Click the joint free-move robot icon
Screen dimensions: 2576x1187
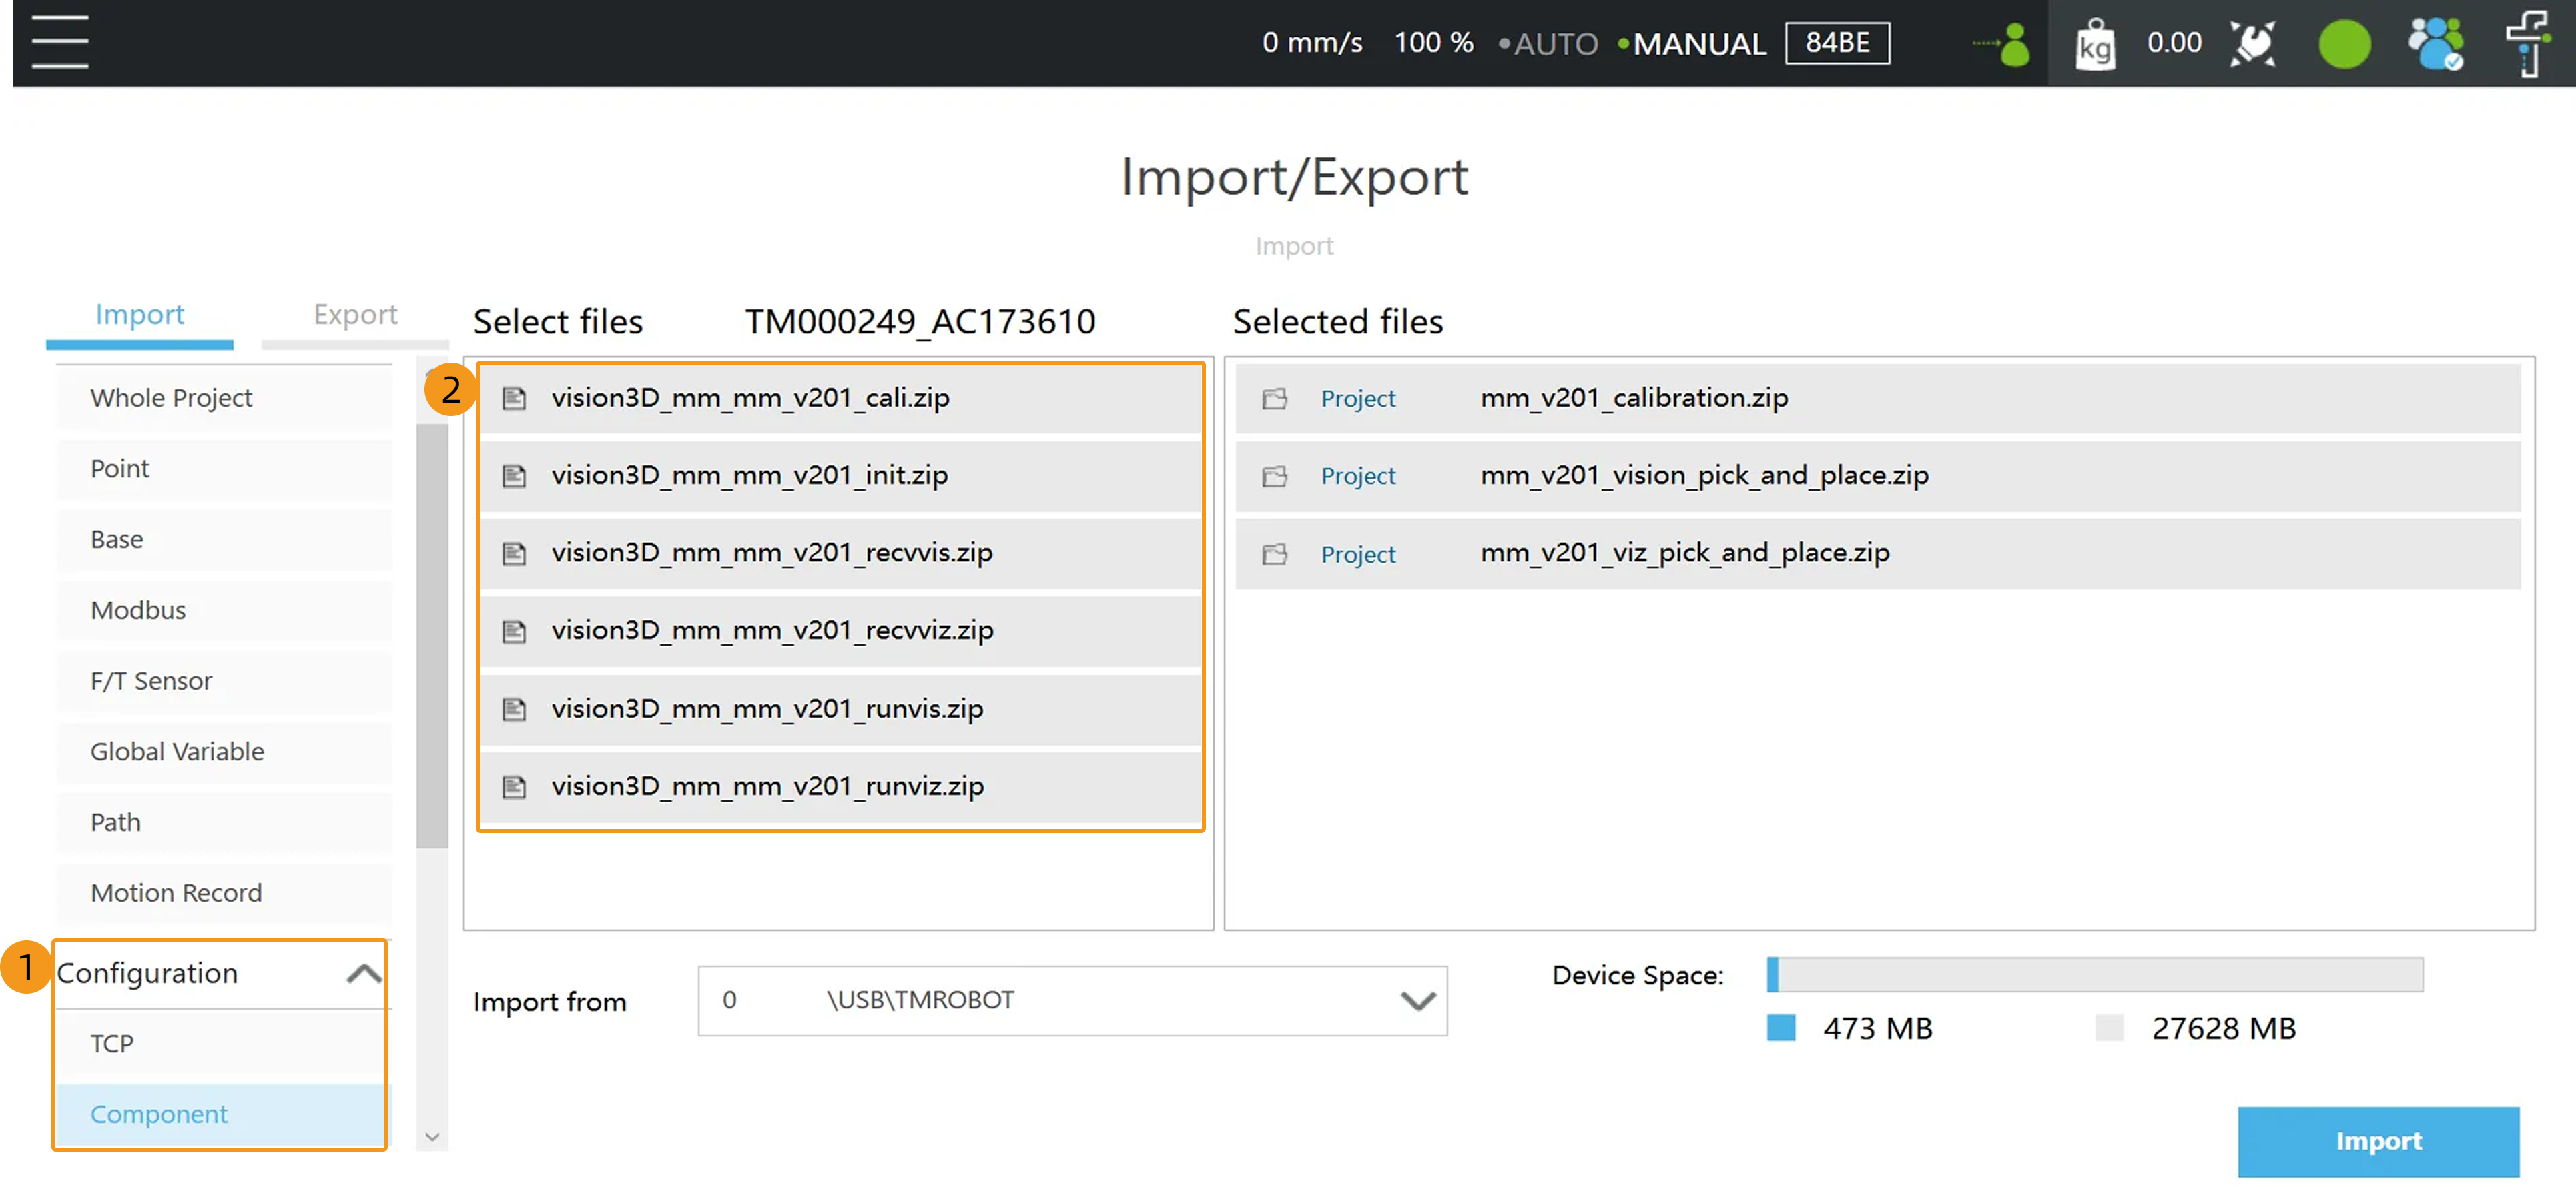[x=2252, y=44]
